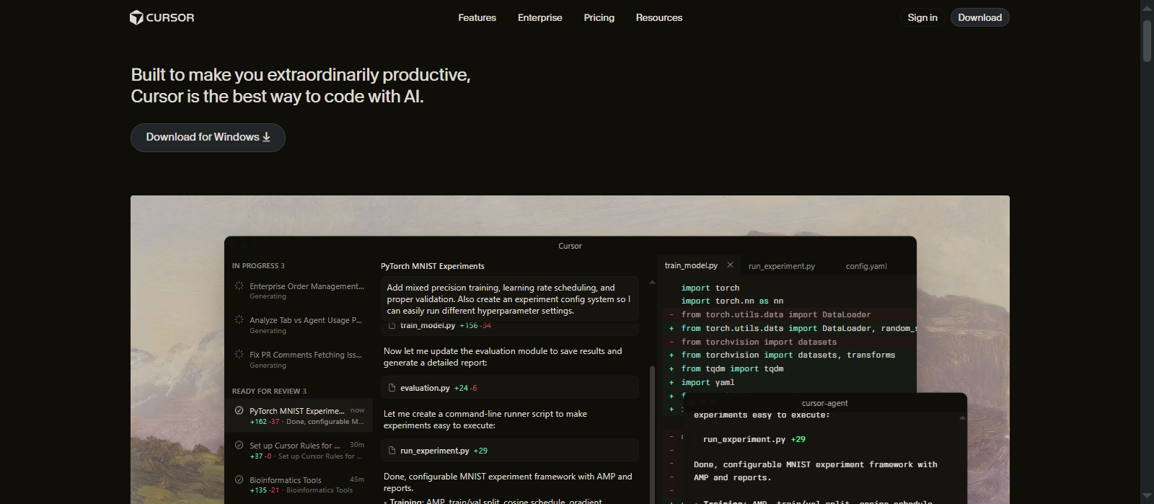The height and width of the screenshot is (504, 1154).
Task: Select Fix PR Comments Fetching task
Action: click(x=299, y=359)
